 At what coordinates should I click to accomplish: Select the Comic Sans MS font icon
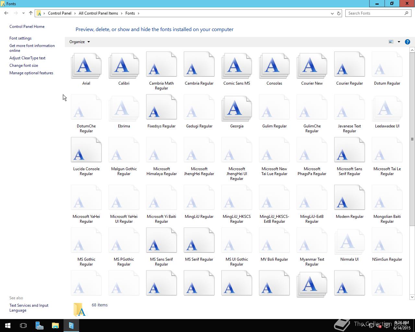pos(237,66)
